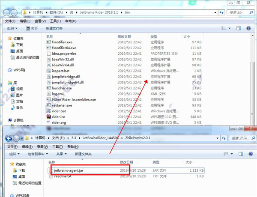The image size is (257, 197).
Task: Select the rider.ico file icon
Action: (x=49, y=116)
